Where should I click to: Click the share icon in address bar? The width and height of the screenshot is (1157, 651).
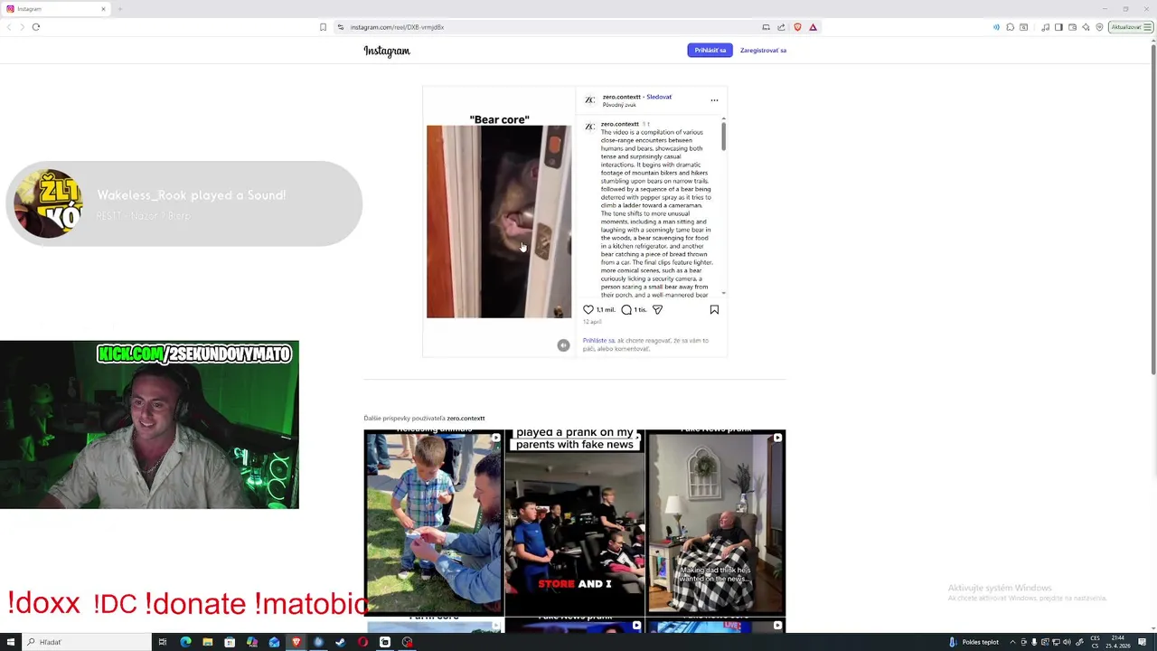pyautogui.click(x=781, y=27)
